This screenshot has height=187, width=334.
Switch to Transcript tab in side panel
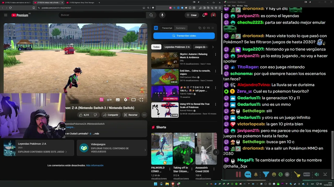click(167, 28)
